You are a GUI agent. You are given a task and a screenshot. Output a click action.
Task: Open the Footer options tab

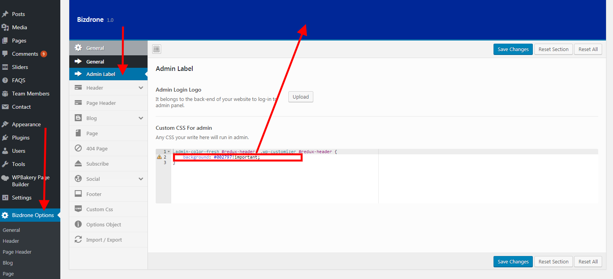point(108,194)
